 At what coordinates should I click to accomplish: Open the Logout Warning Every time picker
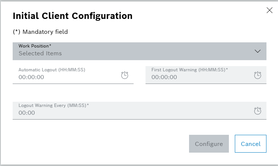pyautogui.click(x=258, y=111)
